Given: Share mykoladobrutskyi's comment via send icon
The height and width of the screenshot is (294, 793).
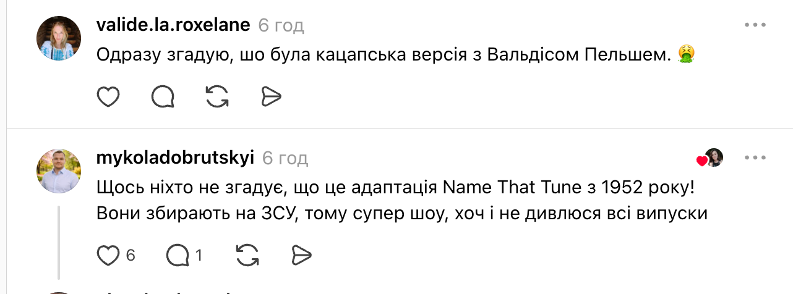Looking at the screenshot, I should point(301,254).
